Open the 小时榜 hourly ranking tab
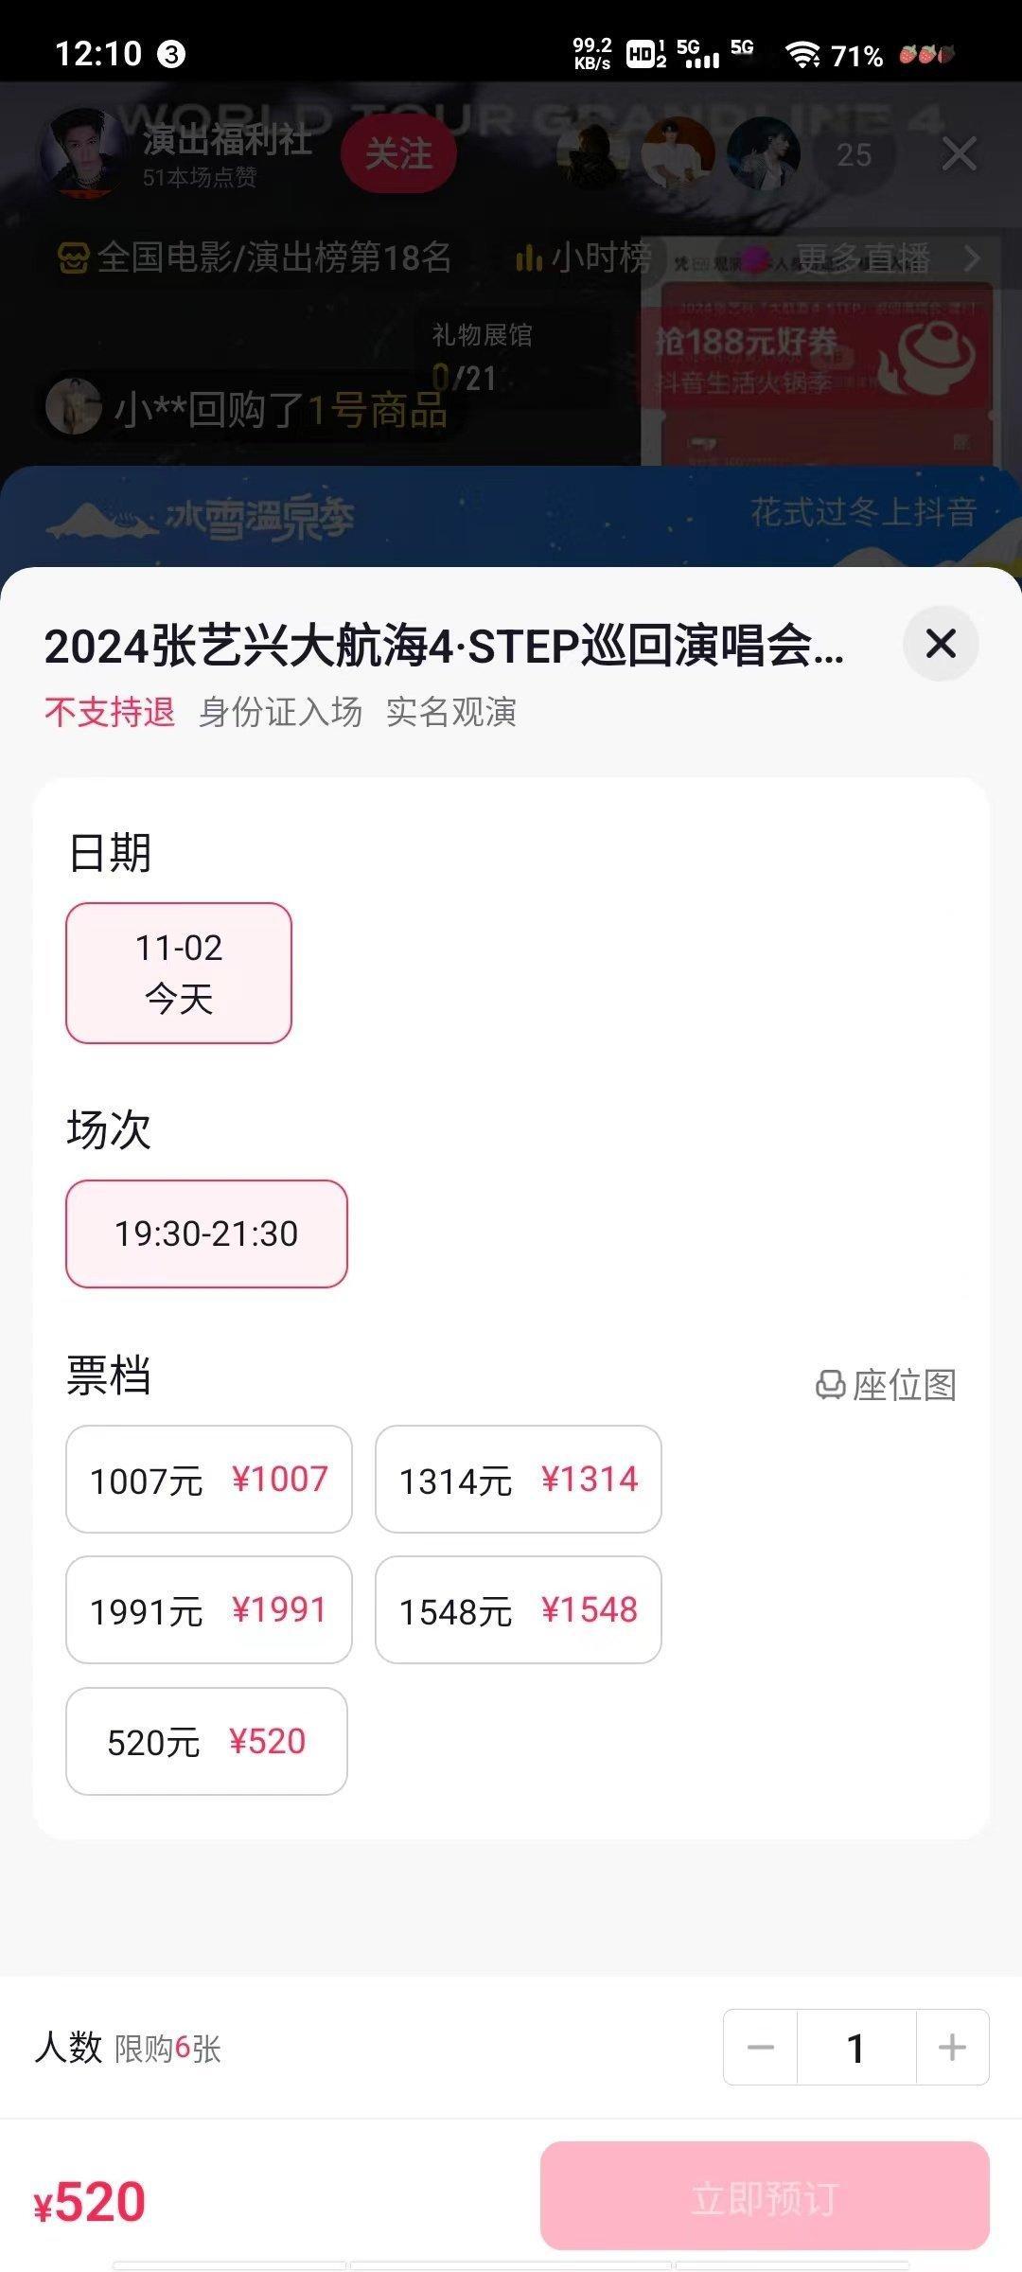The height and width of the screenshot is (2272, 1022). click(584, 257)
